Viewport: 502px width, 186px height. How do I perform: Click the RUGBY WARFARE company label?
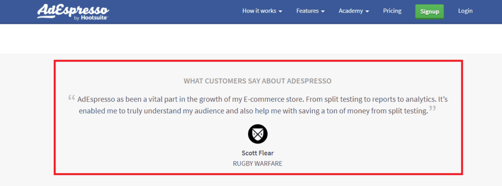258,164
